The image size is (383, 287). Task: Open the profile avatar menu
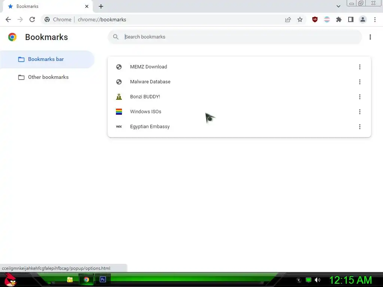point(363,19)
